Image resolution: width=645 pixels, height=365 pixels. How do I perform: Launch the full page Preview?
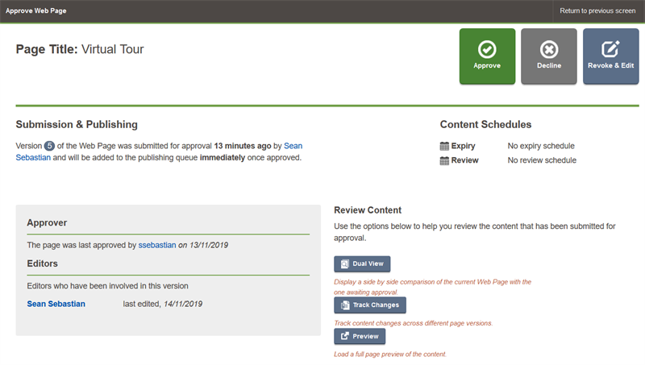click(360, 336)
